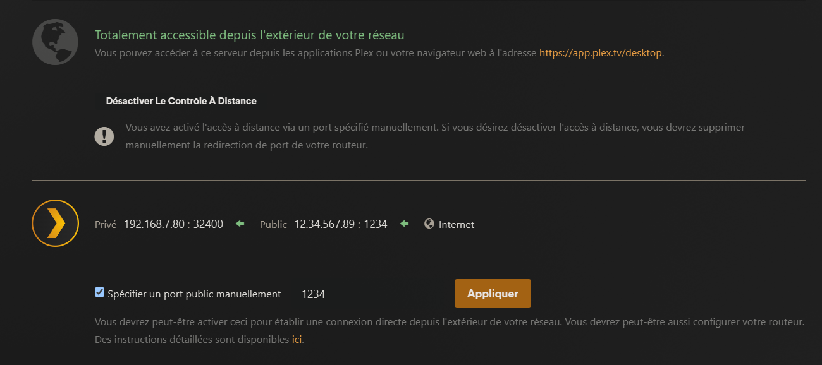Click the large globe status icon
This screenshot has height=365, width=822.
(x=54, y=42)
